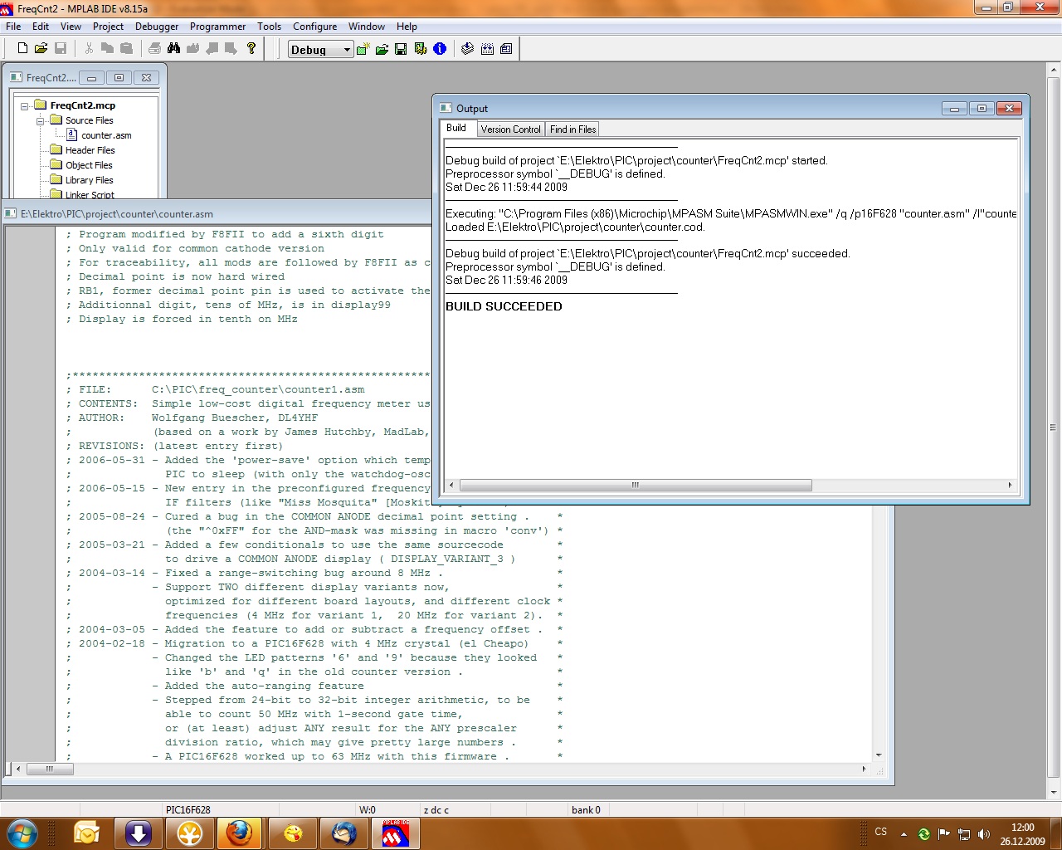Switch to the Find in Files tab
1062x850 pixels.
[572, 129]
